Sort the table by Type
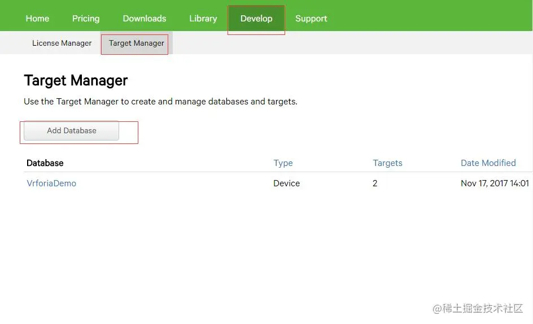533x324 pixels. coord(283,163)
